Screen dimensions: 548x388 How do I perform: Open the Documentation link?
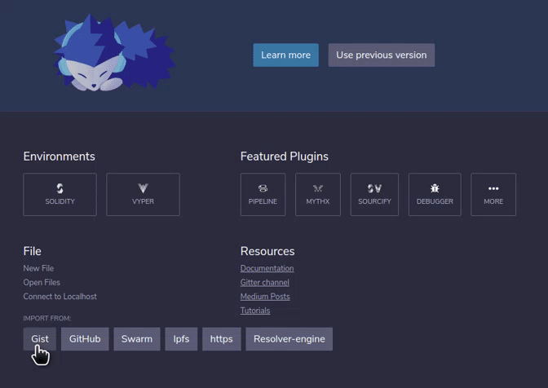pyautogui.click(x=267, y=268)
